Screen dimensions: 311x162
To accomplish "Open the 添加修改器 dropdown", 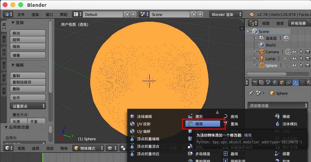I will tap(277, 105).
